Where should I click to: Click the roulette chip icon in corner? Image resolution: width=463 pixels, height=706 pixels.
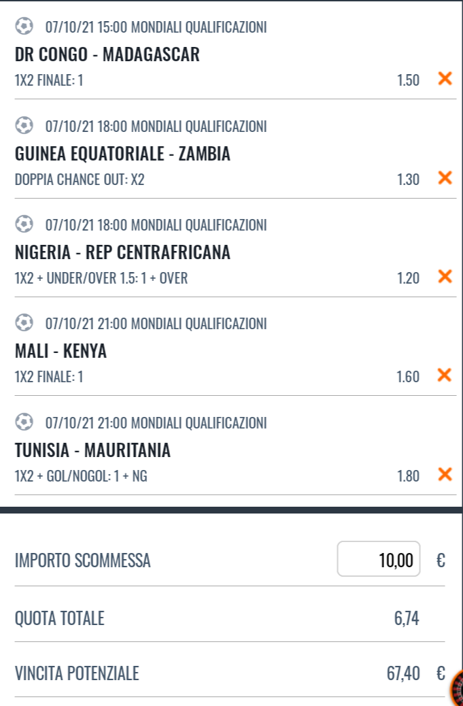pyautogui.click(x=457, y=688)
